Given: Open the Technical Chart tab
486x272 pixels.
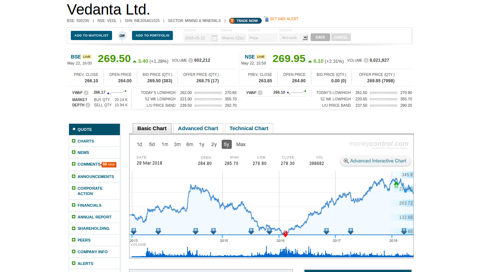Looking at the screenshot, I should [249, 128].
